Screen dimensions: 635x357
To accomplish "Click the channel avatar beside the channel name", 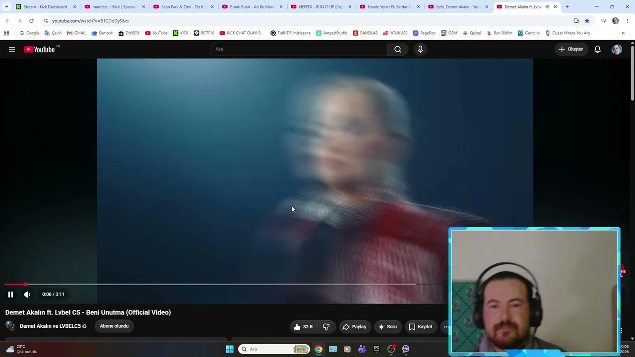I will point(10,326).
